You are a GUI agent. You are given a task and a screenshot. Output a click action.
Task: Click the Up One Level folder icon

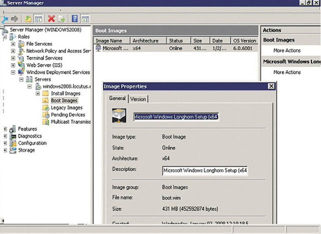point(28,19)
